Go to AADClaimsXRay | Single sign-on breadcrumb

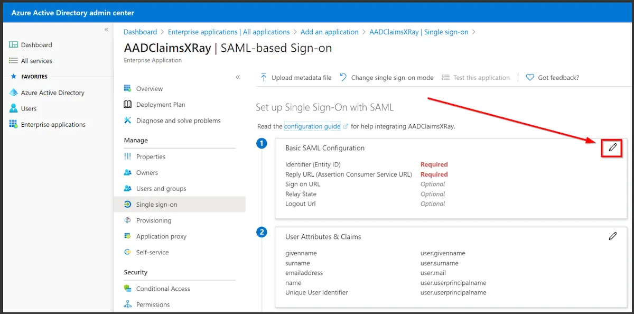coord(419,32)
